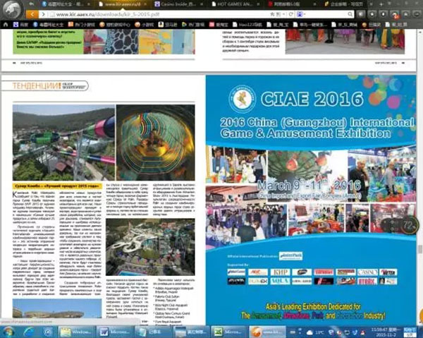This screenshot has width=423, height=338.
Task: Switch to the Microsoft Word taskbar window
Action: pyautogui.click(x=114, y=332)
